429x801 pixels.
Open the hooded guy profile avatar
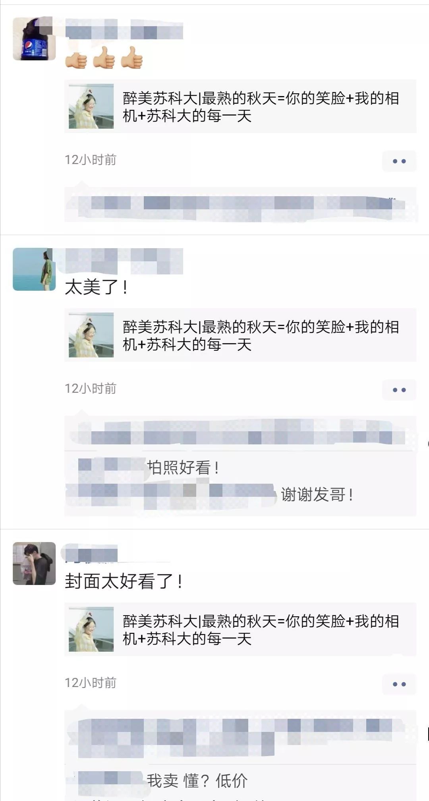tap(34, 564)
